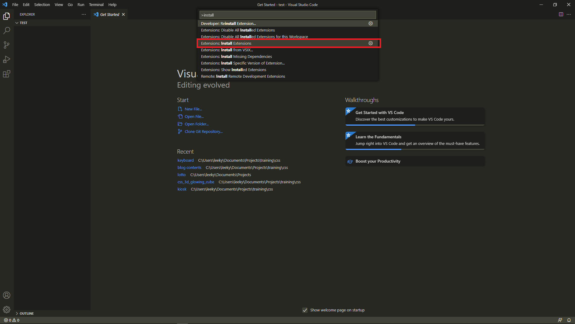Open the Selection menu
575x324 pixels.
coord(42,4)
